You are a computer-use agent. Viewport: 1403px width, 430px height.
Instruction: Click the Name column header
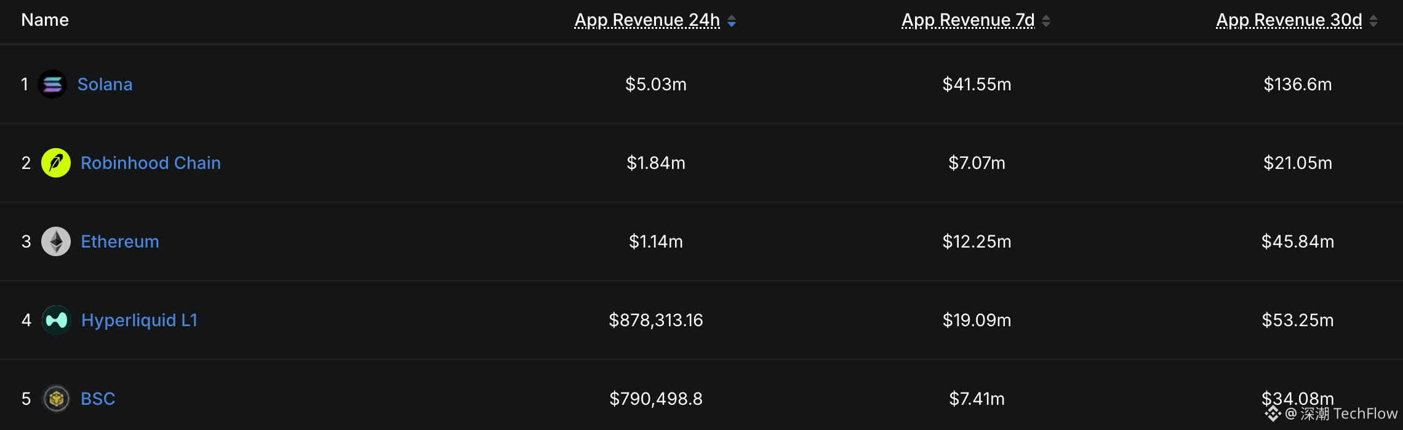pos(45,20)
